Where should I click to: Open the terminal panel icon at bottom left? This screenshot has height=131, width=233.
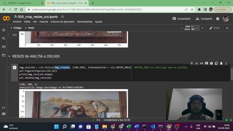click(x=4, y=114)
